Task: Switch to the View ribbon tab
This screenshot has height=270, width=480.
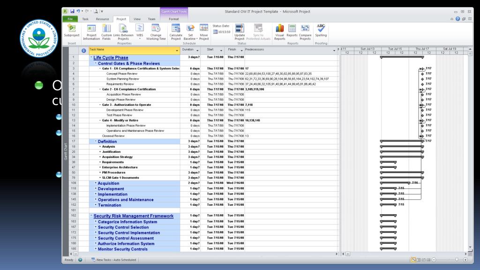Action: click(x=137, y=19)
